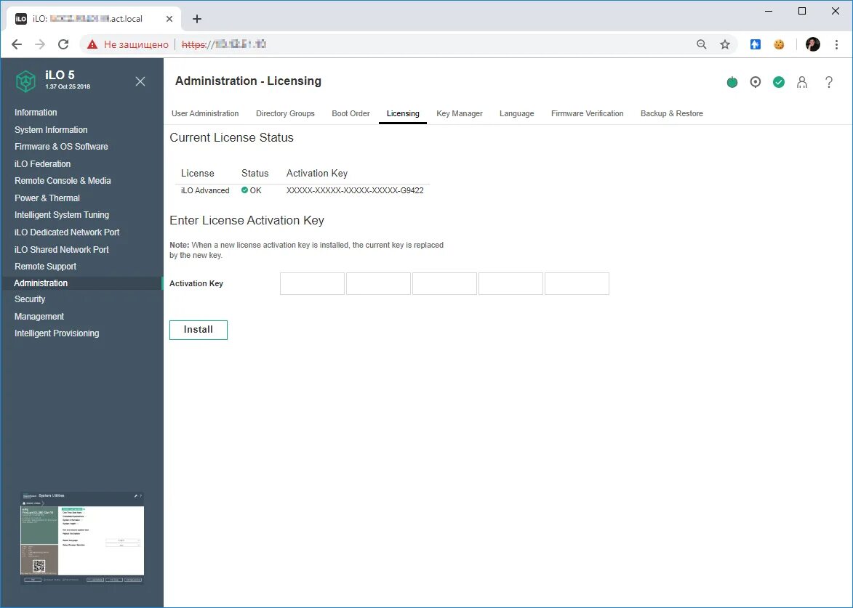This screenshot has width=853, height=608.
Task: Click the cookie extension icon
Action: pos(779,44)
